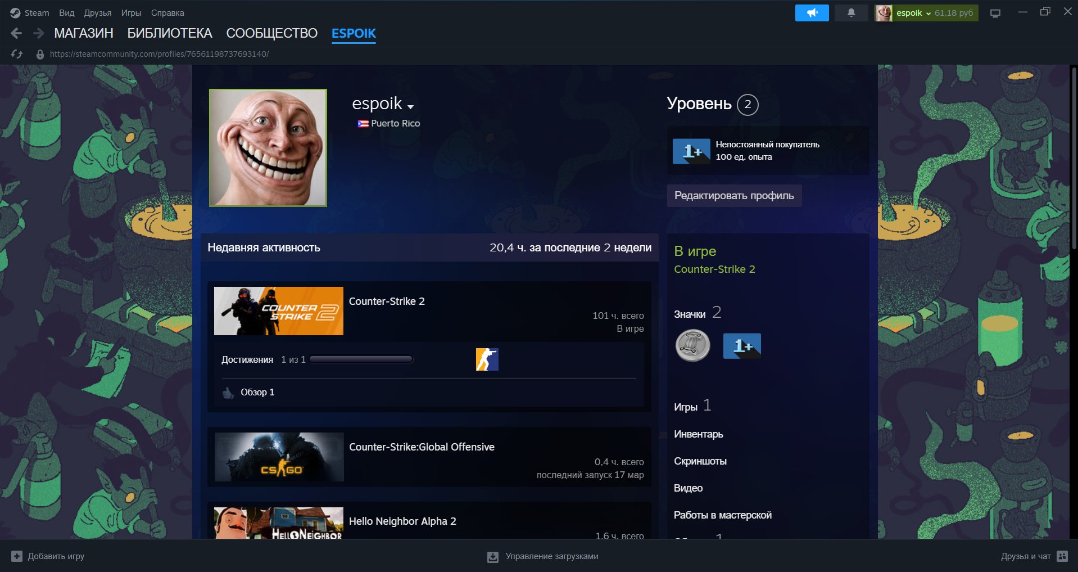Screen dimensions: 1078x572
Task: Open the Скриншоты link
Action: point(700,461)
